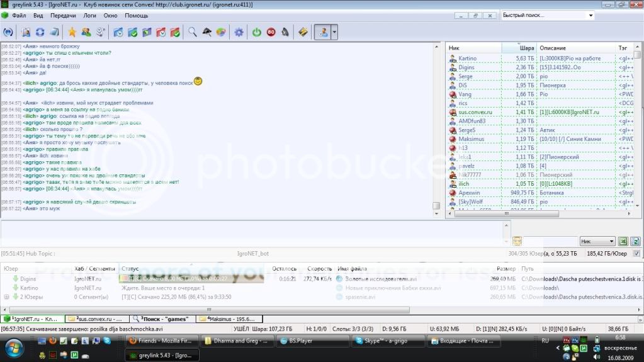The image size is (644, 362).
Task: Open the Передачи menu
Action: [62, 15]
